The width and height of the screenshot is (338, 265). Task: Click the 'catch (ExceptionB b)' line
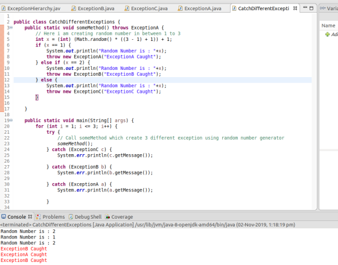click(x=79, y=167)
